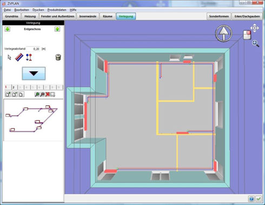
Task: Click the magnifier zoom icon in viewport
Action: [256, 44]
